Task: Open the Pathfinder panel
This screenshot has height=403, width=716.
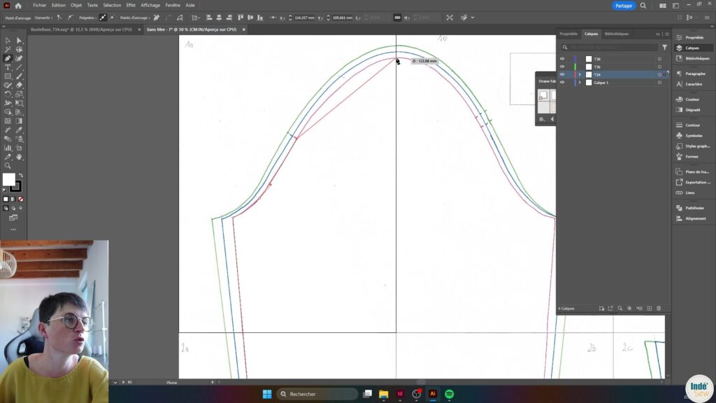Action: click(x=694, y=208)
